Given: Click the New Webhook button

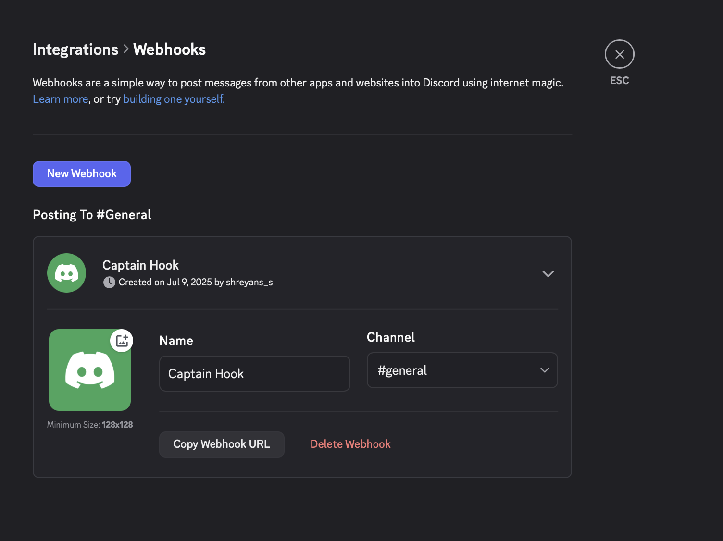Looking at the screenshot, I should 82,174.
